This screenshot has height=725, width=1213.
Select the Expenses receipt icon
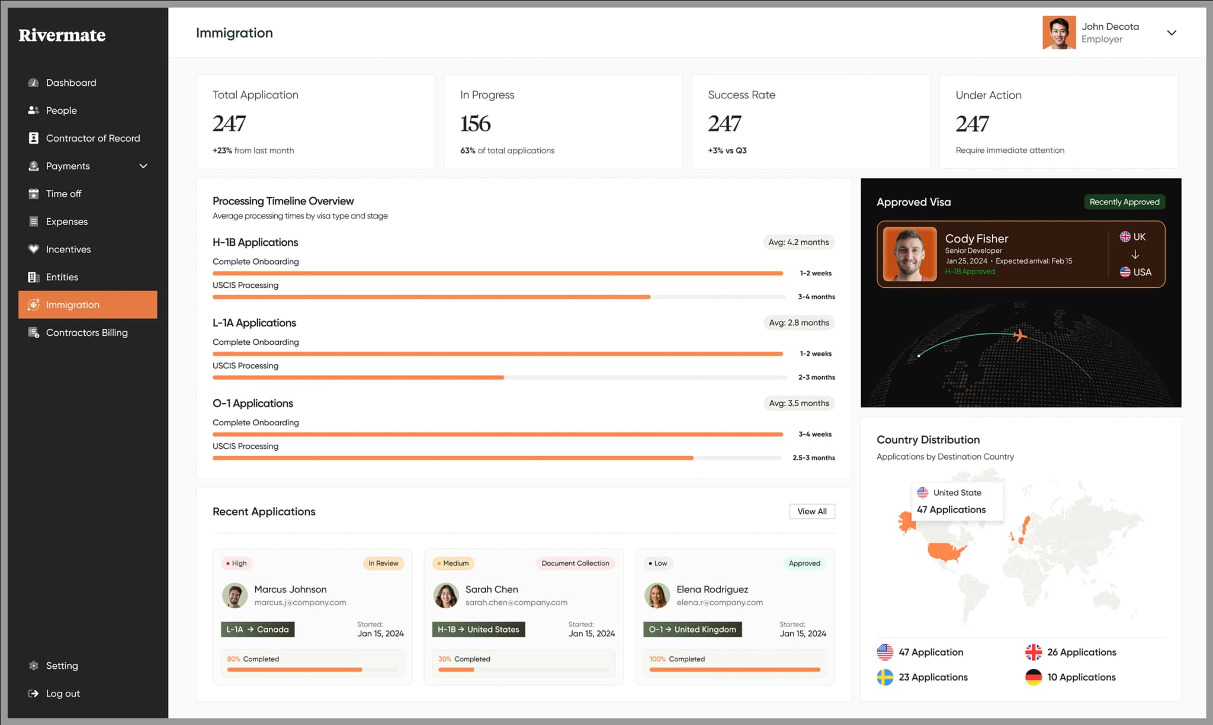click(x=34, y=221)
